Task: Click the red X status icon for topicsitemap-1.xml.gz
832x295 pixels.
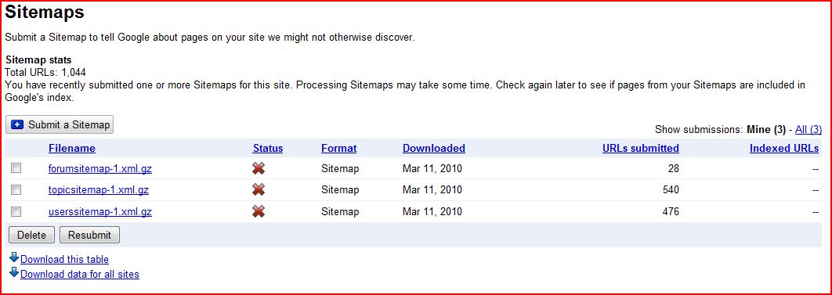Action: [x=259, y=189]
